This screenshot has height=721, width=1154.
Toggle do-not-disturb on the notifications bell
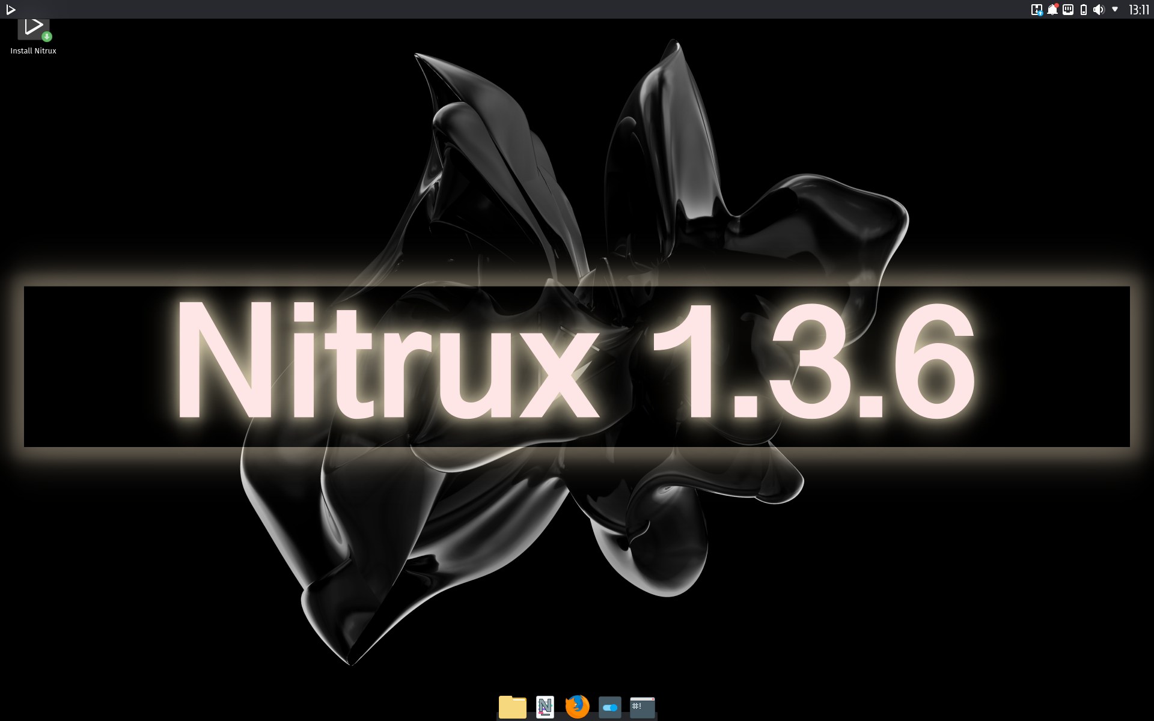pyautogui.click(x=1052, y=10)
